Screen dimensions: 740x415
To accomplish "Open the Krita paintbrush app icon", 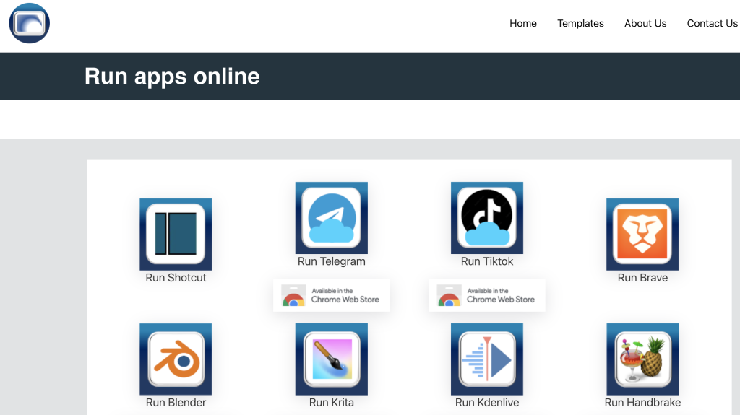I will [331, 359].
